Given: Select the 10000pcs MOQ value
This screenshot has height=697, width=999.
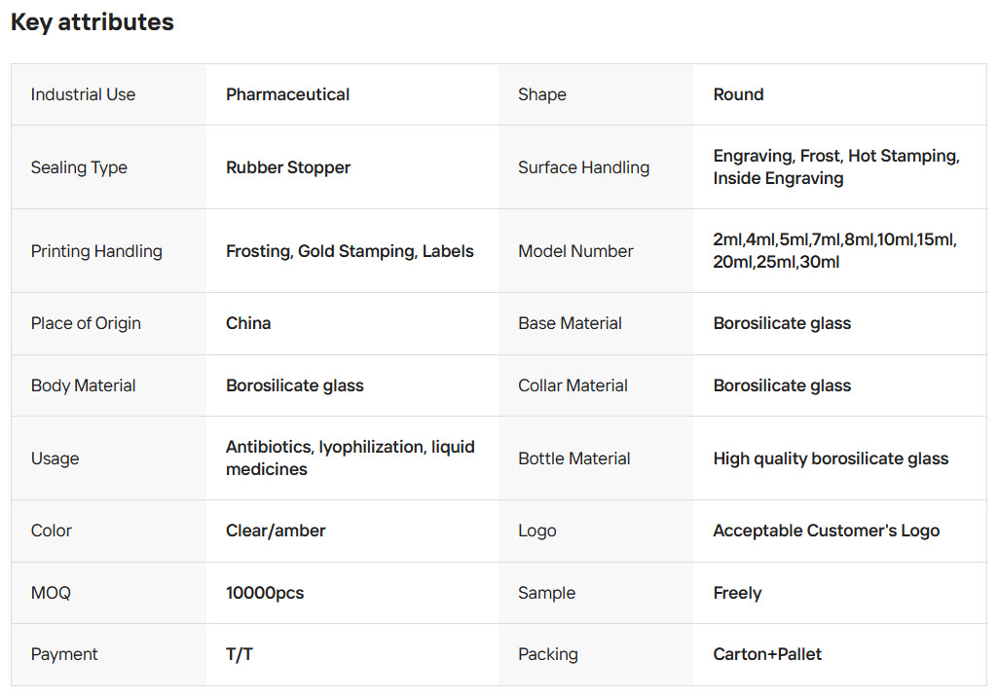Looking at the screenshot, I should (x=265, y=593).
